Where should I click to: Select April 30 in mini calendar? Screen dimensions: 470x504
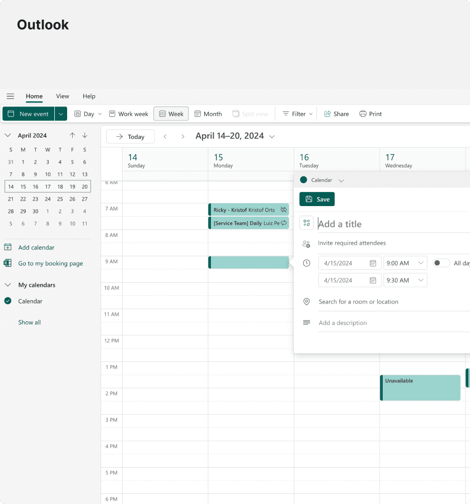coord(35,211)
